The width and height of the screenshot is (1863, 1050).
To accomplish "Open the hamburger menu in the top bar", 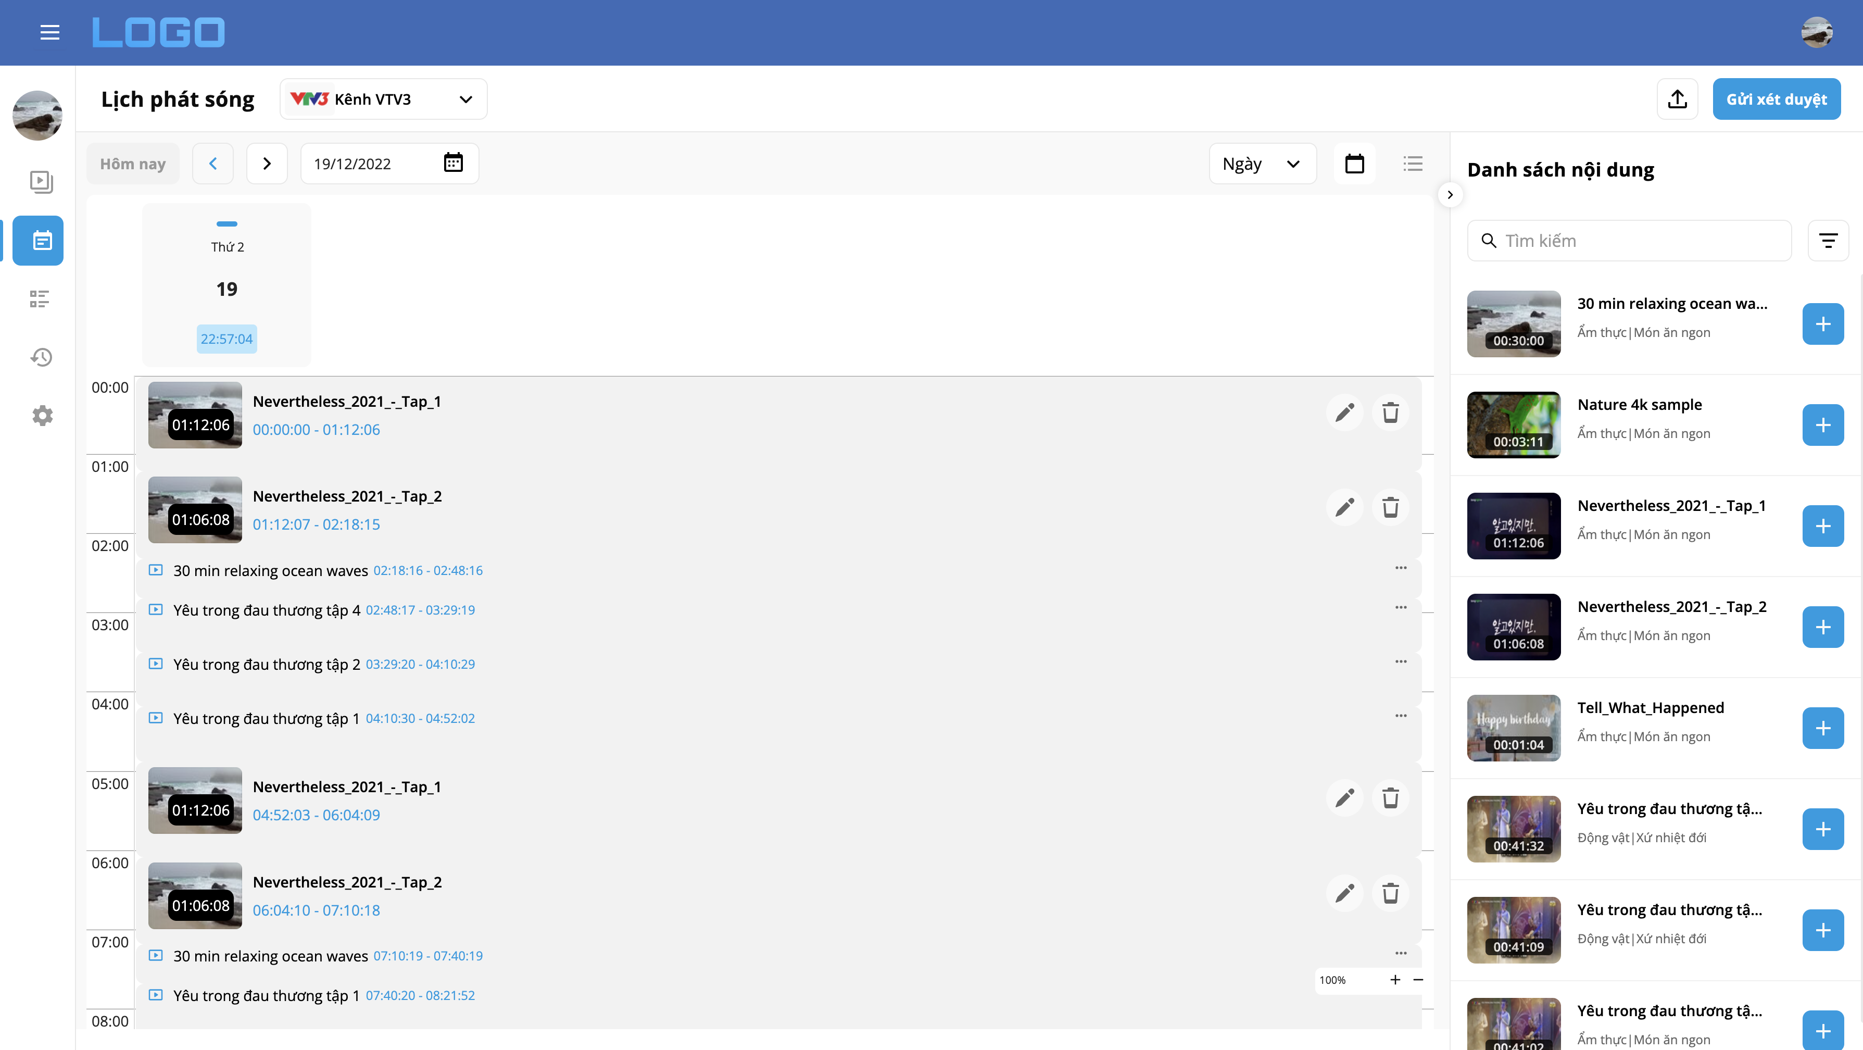I will tap(50, 32).
